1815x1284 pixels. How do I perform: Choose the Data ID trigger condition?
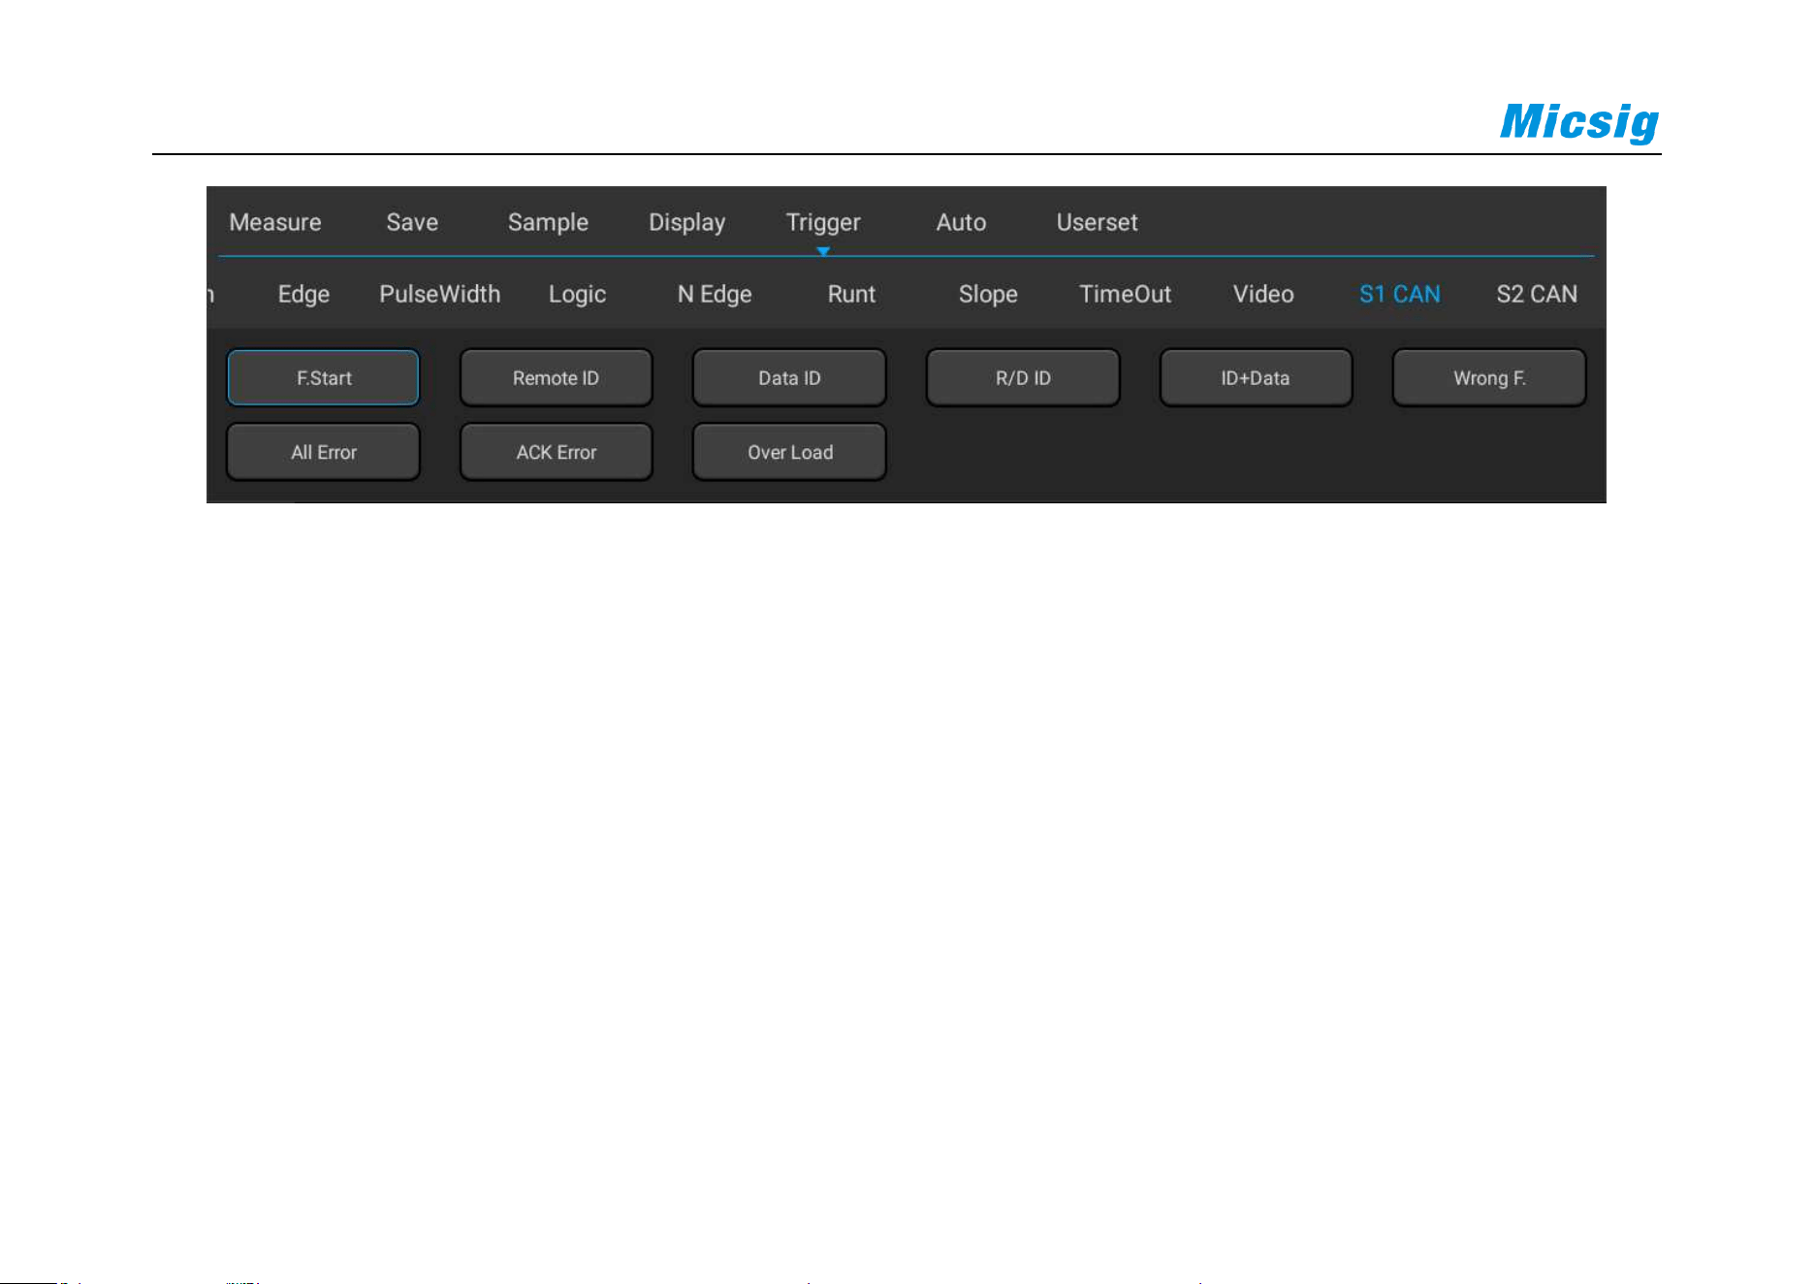point(789,377)
